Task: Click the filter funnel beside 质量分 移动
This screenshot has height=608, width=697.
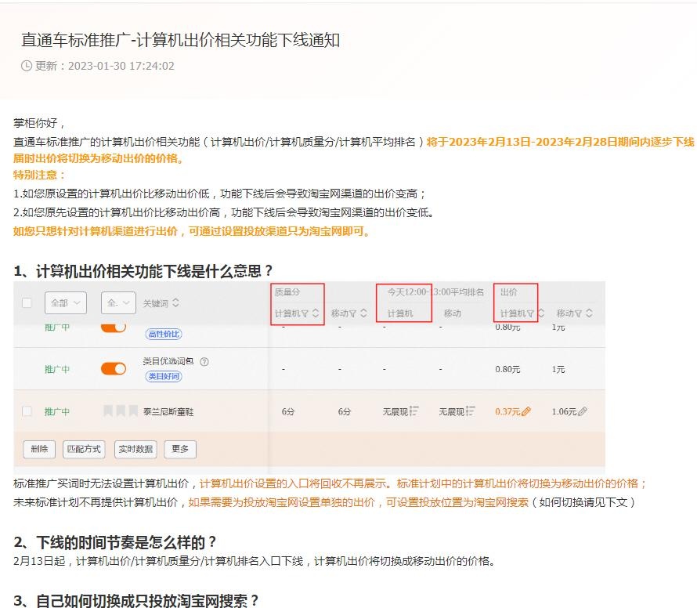Action: click(x=352, y=313)
